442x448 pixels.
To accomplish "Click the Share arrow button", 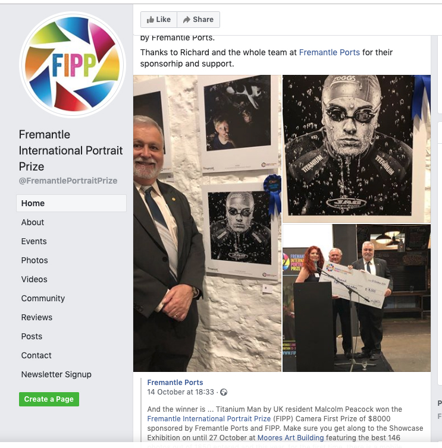I will tap(198, 20).
